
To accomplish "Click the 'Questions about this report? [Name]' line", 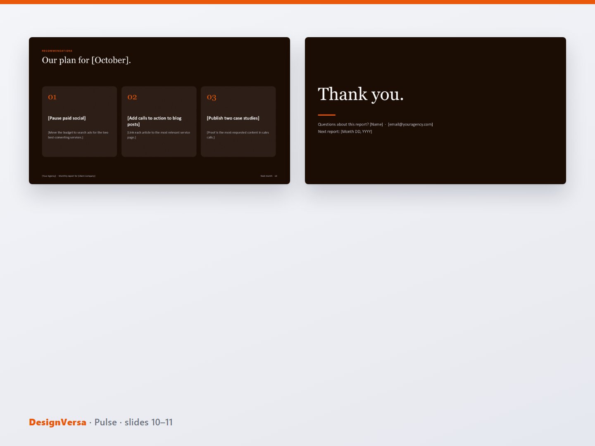I will point(350,124).
